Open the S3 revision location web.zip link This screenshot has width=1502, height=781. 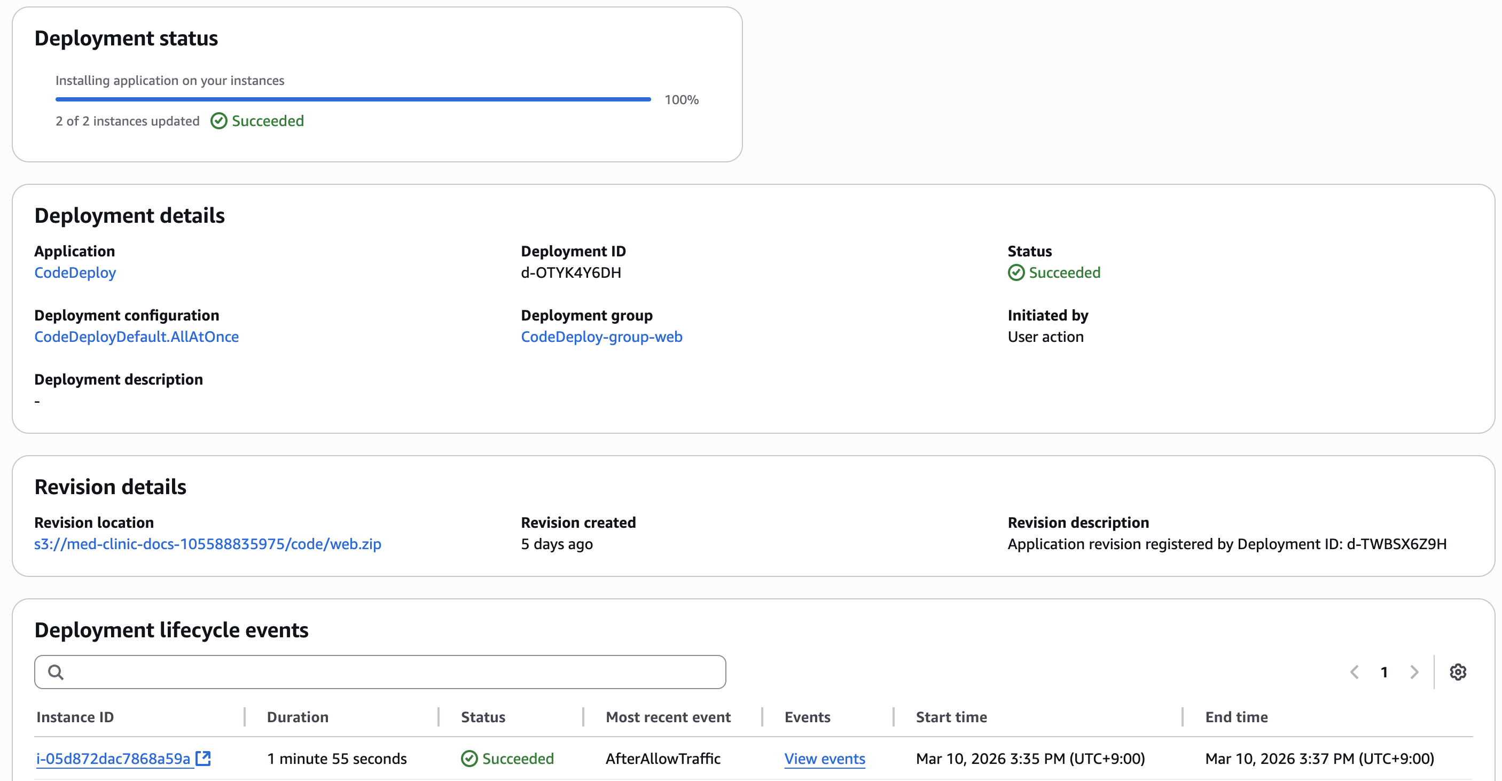(x=208, y=544)
